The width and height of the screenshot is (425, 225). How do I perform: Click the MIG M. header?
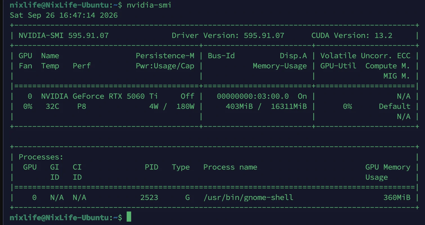(x=397, y=76)
